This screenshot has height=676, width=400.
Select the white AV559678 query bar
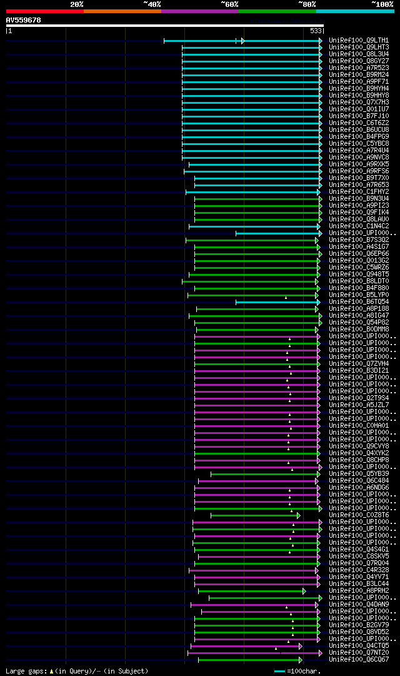point(164,26)
